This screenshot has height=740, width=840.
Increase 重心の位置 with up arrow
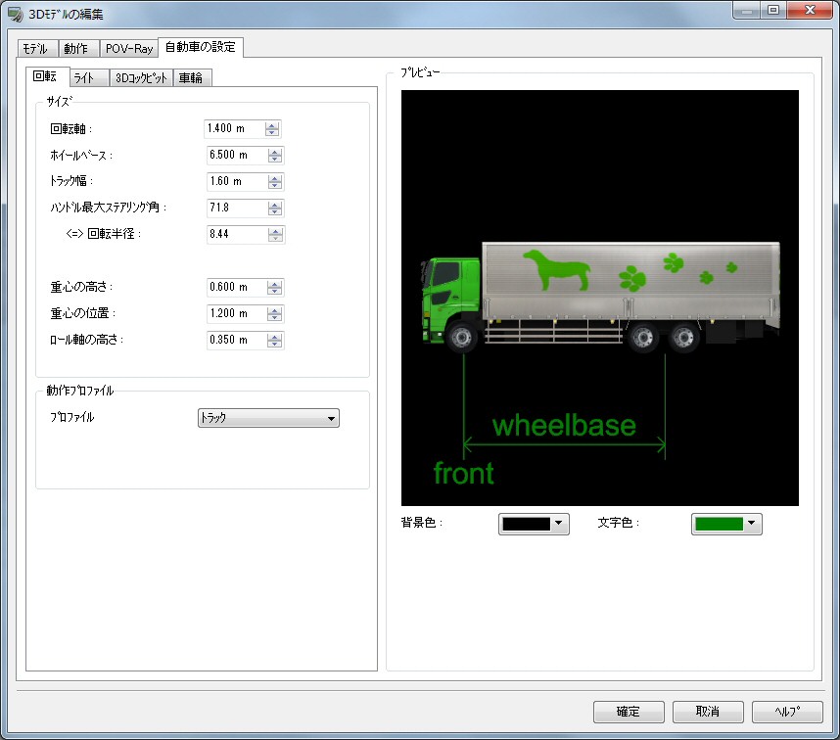click(x=274, y=310)
